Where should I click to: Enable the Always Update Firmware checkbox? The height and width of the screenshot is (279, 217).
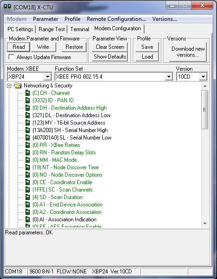click(x=11, y=57)
